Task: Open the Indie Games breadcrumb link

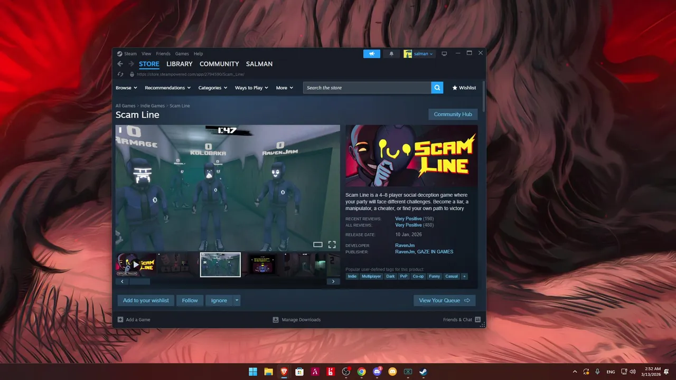Action: coord(153,106)
